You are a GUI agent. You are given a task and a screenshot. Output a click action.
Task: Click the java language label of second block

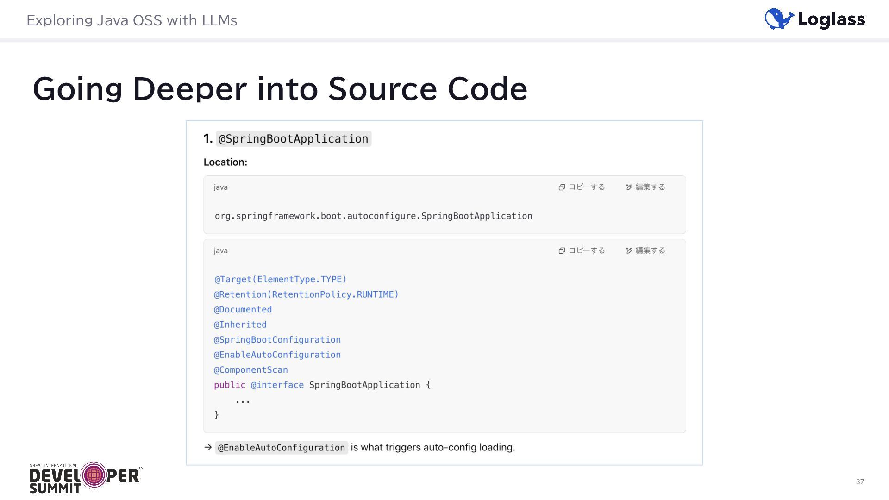[x=220, y=250]
